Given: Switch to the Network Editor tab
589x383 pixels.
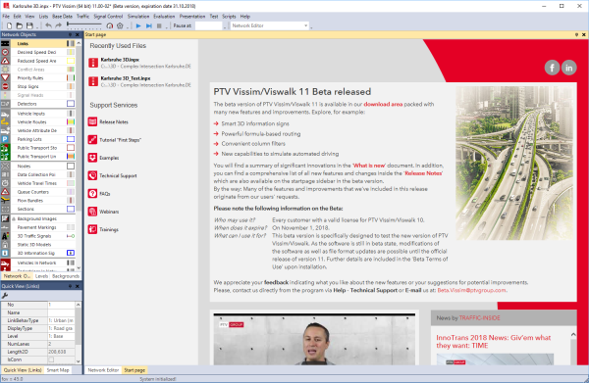Looking at the screenshot, I should (103, 370).
